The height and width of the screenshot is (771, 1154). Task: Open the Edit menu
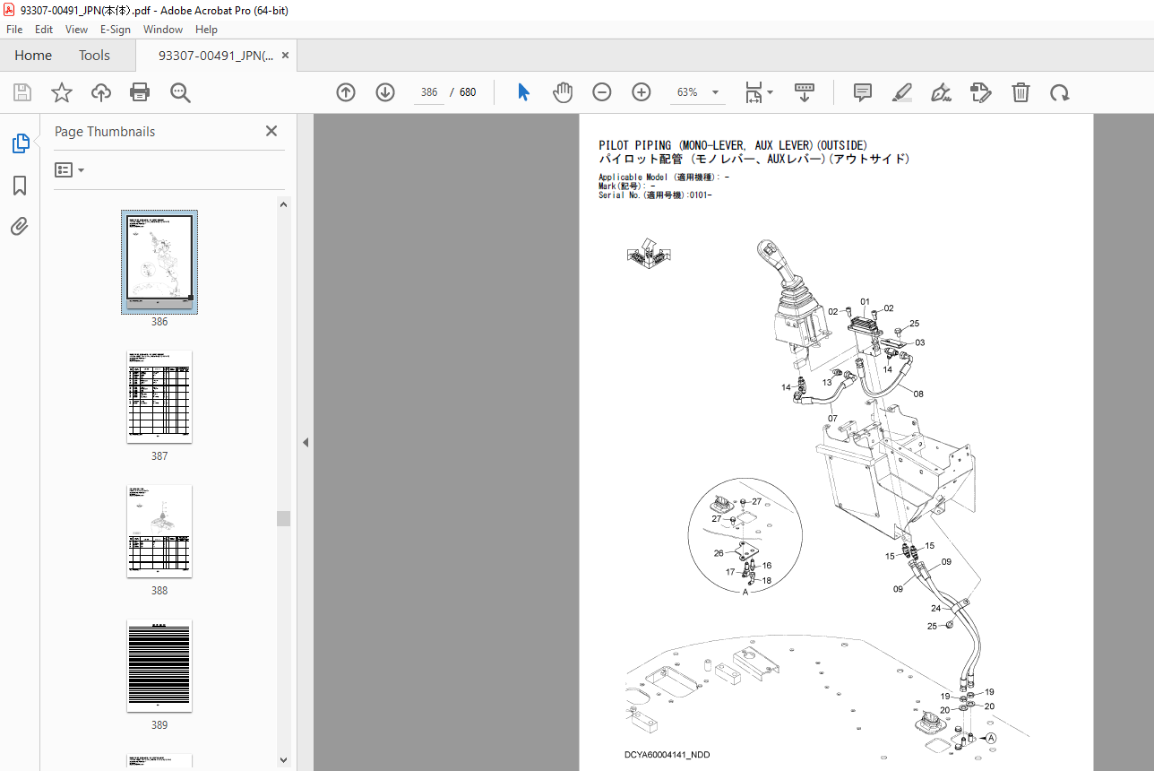point(44,29)
